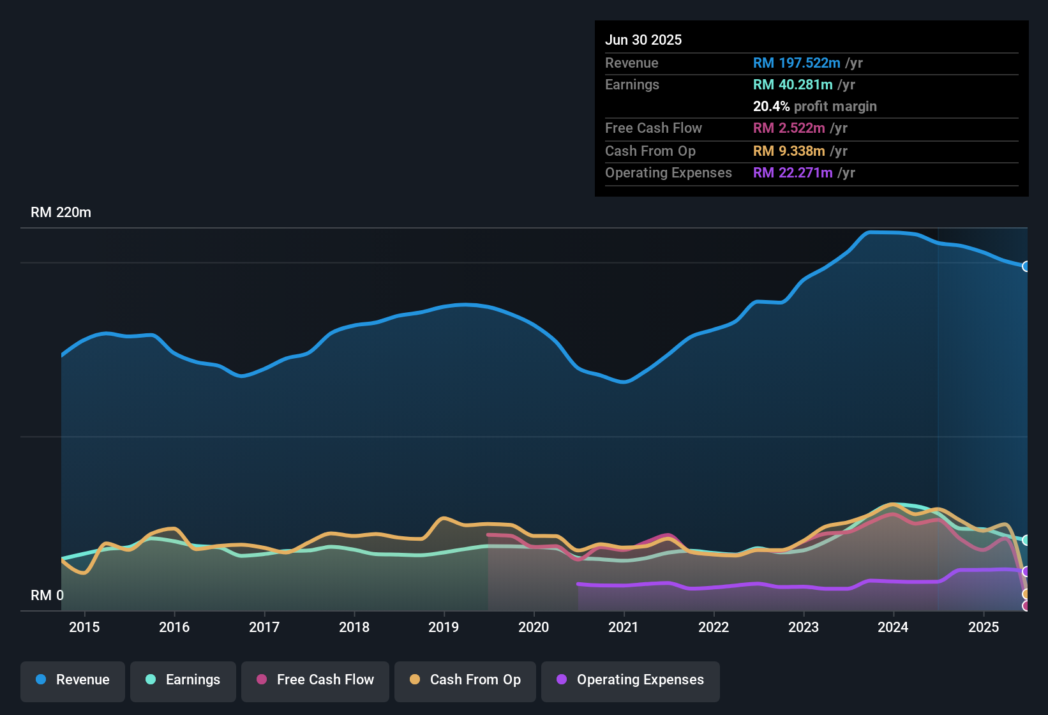Click the Earnings teal dot icon

(151, 680)
